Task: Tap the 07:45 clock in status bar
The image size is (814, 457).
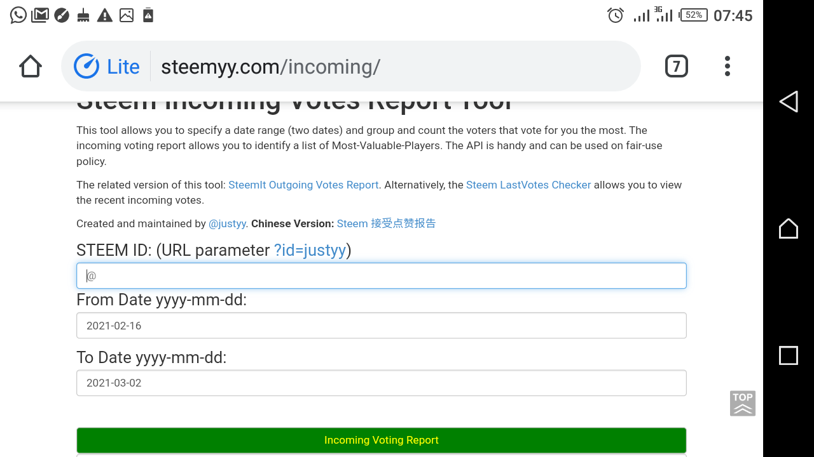Action: tap(733, 16)
